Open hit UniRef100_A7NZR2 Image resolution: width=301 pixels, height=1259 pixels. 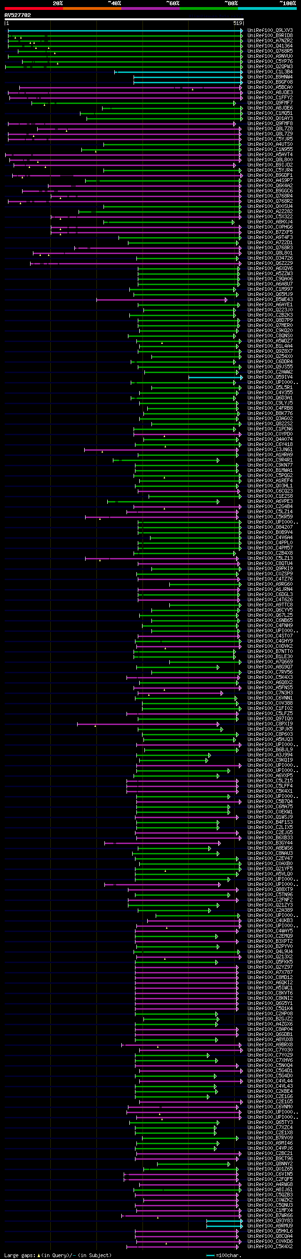click(x=270, y=40)
